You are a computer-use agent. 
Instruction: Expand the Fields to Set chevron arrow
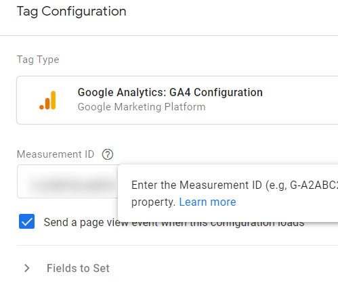tap(27, 268)
